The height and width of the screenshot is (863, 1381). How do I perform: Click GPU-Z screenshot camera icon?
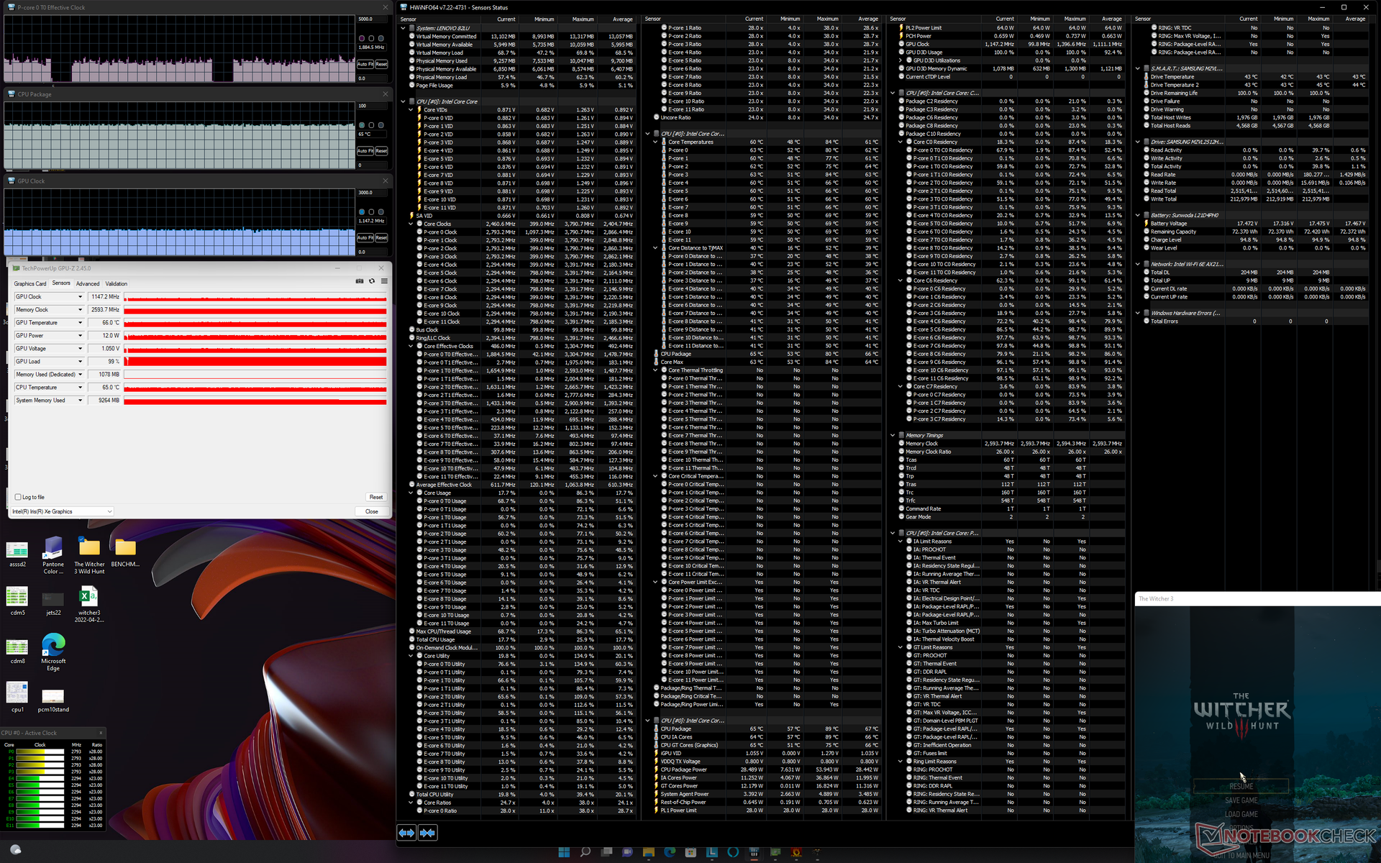[x=360, y=281]
